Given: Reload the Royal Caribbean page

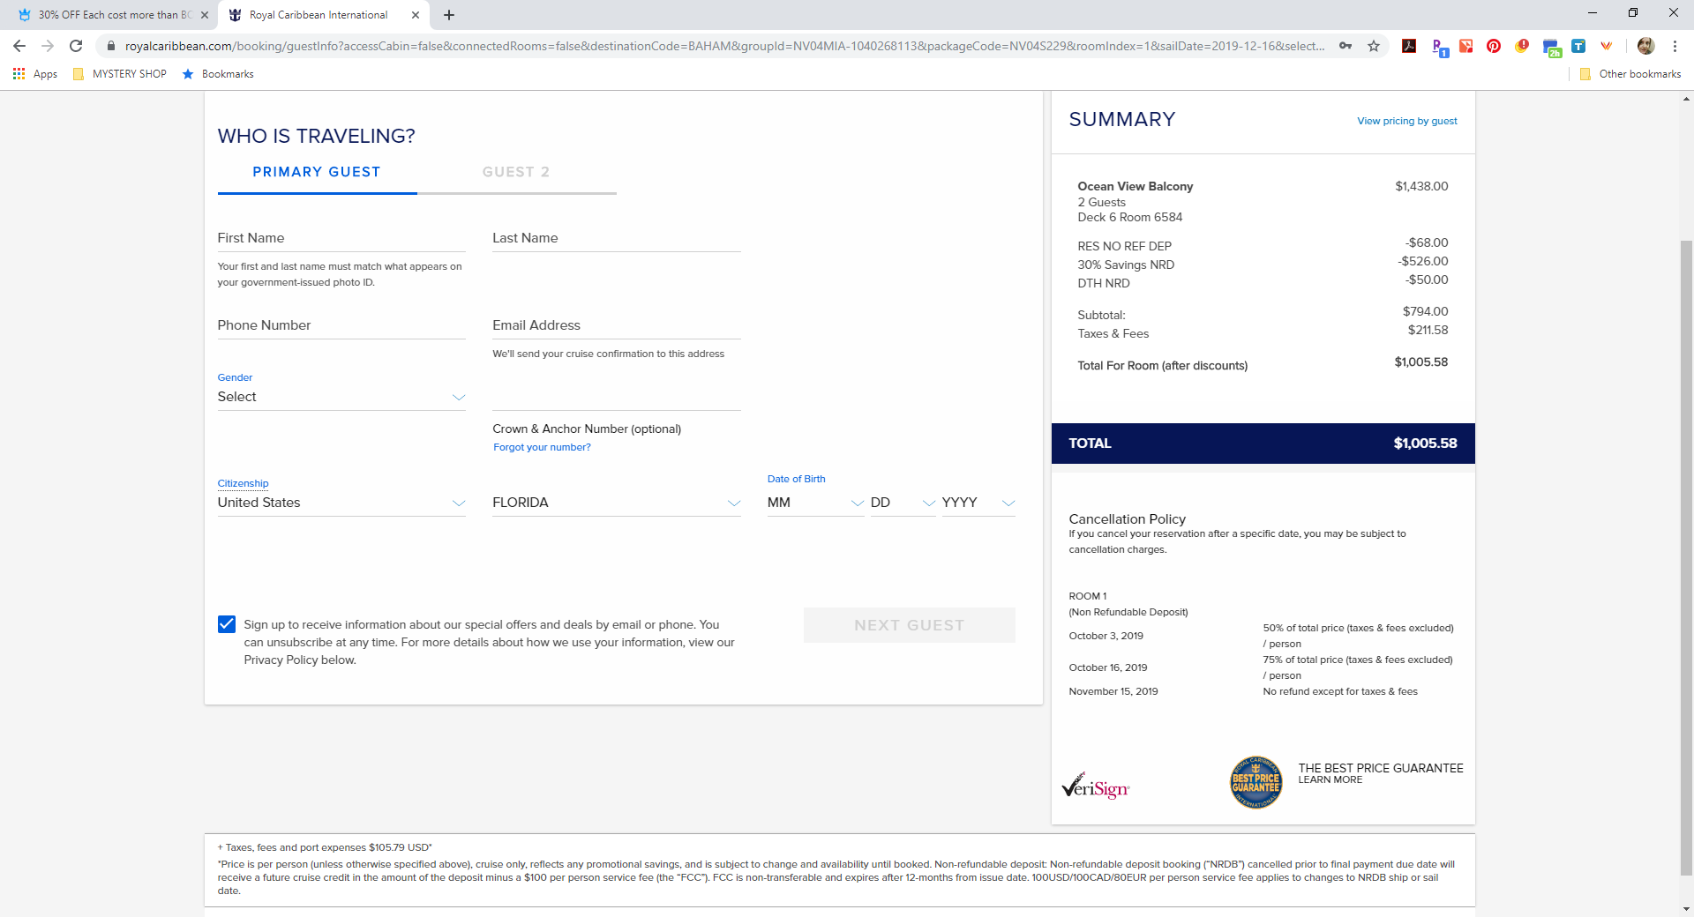Looking at the screenshot, I should 76,46.
